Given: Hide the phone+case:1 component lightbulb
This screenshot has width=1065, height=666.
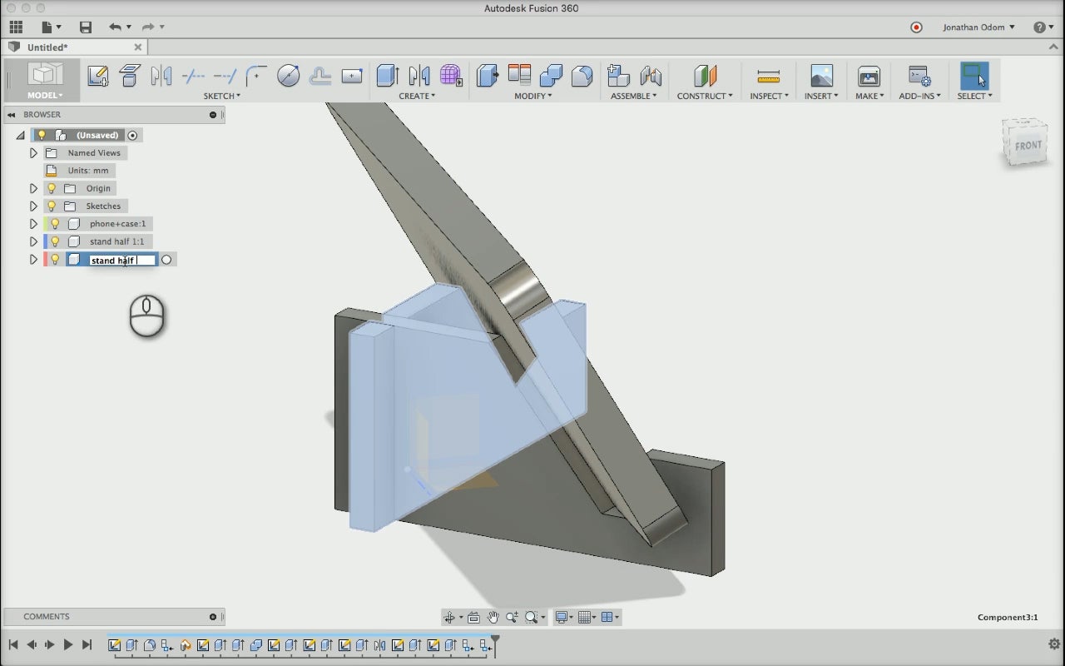Looking at the screenshot, I should point(55,224).
